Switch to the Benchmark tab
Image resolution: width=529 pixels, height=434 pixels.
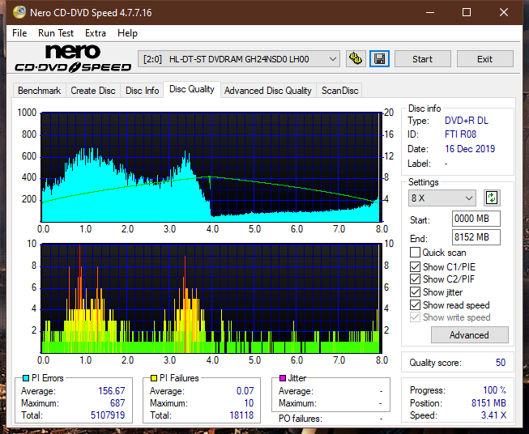click(40, 91)
